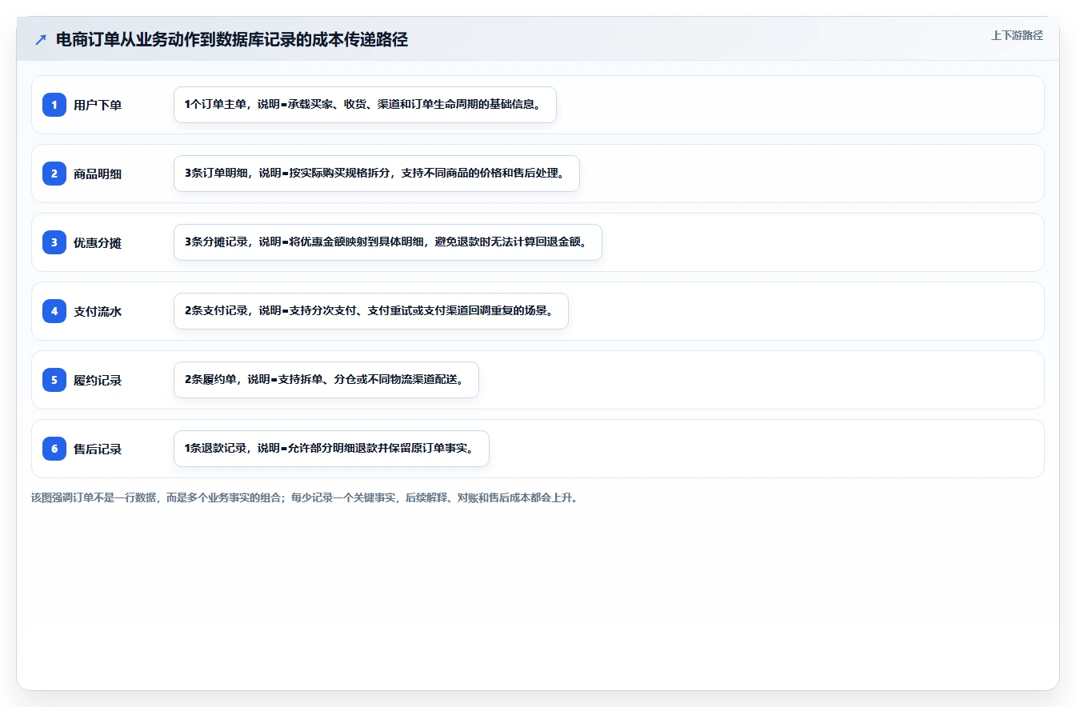
Task: Select the 用户下单 step label
Action: click(x=98, y=105)
